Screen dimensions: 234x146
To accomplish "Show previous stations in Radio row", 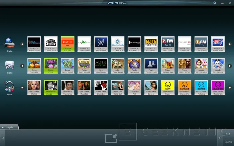I will coord(22,44).
